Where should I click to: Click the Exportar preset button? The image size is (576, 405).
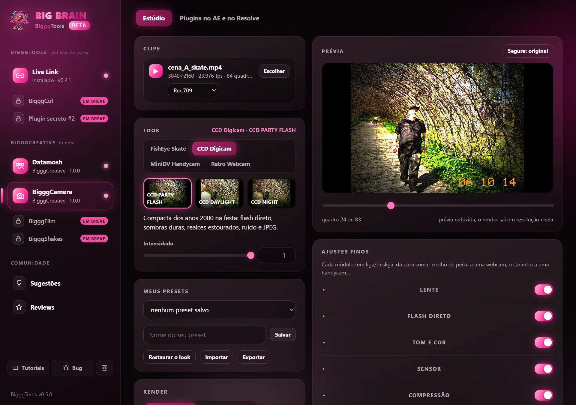click(x=253, y=357)
